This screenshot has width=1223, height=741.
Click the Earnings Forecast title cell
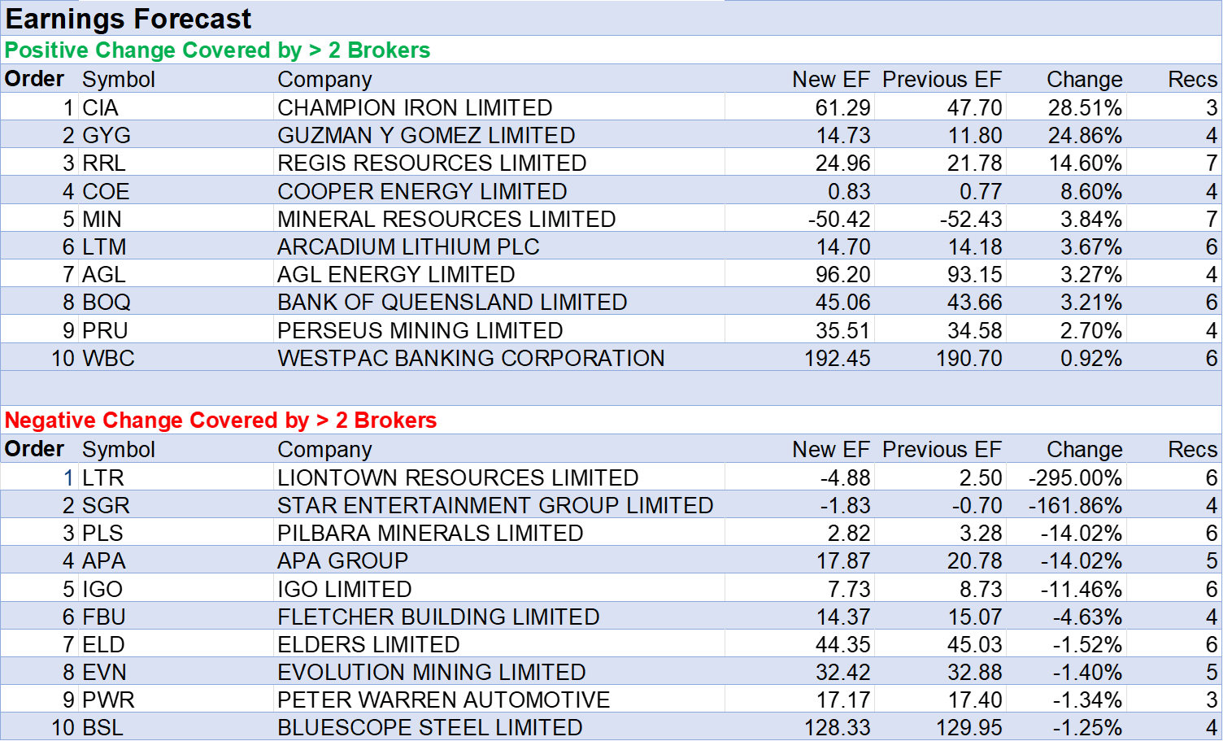point(128,19)
